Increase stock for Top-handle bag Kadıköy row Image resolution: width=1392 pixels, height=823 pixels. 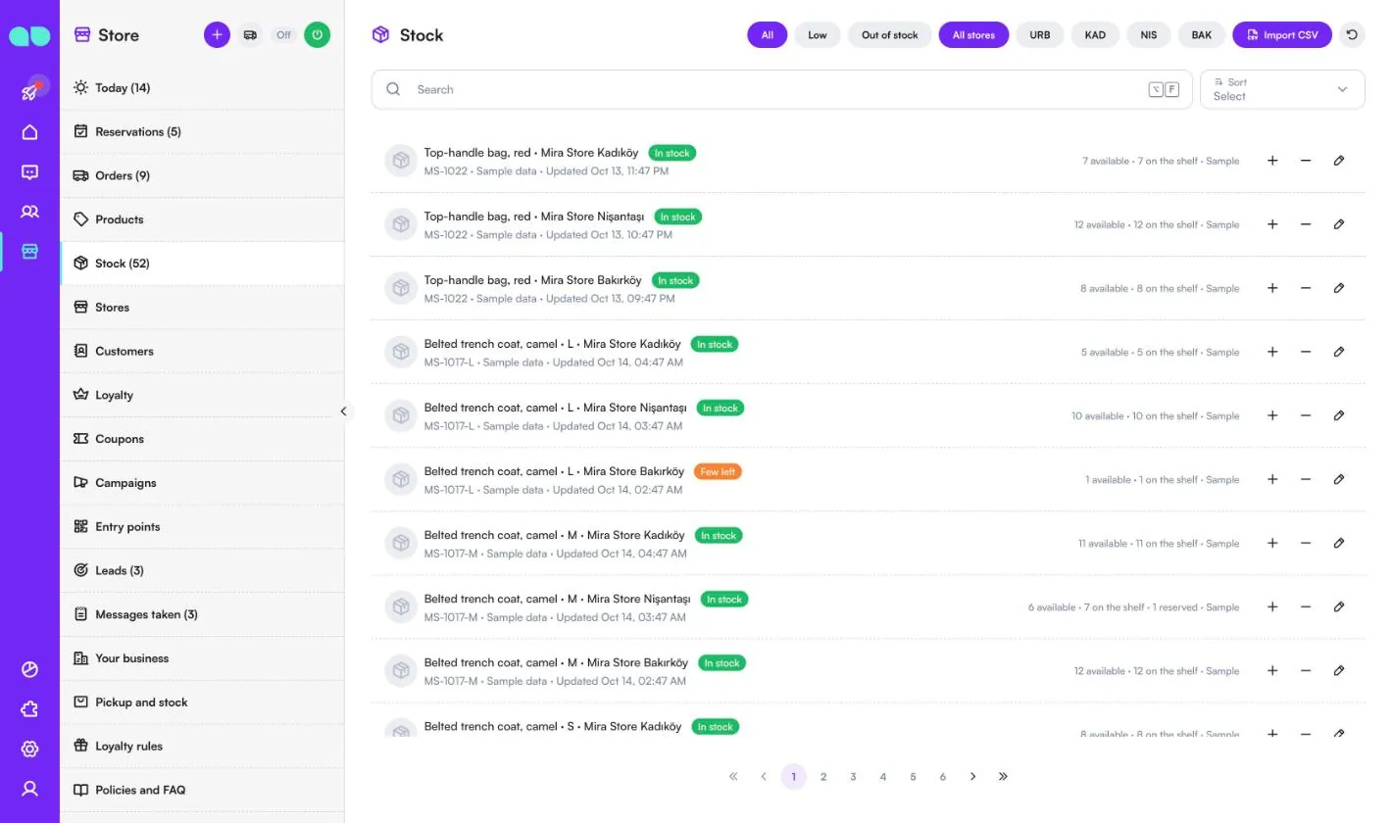pyautogui.click(x=1272, y=161)
